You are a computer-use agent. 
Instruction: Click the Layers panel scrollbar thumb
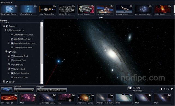(x=42, y=45)
